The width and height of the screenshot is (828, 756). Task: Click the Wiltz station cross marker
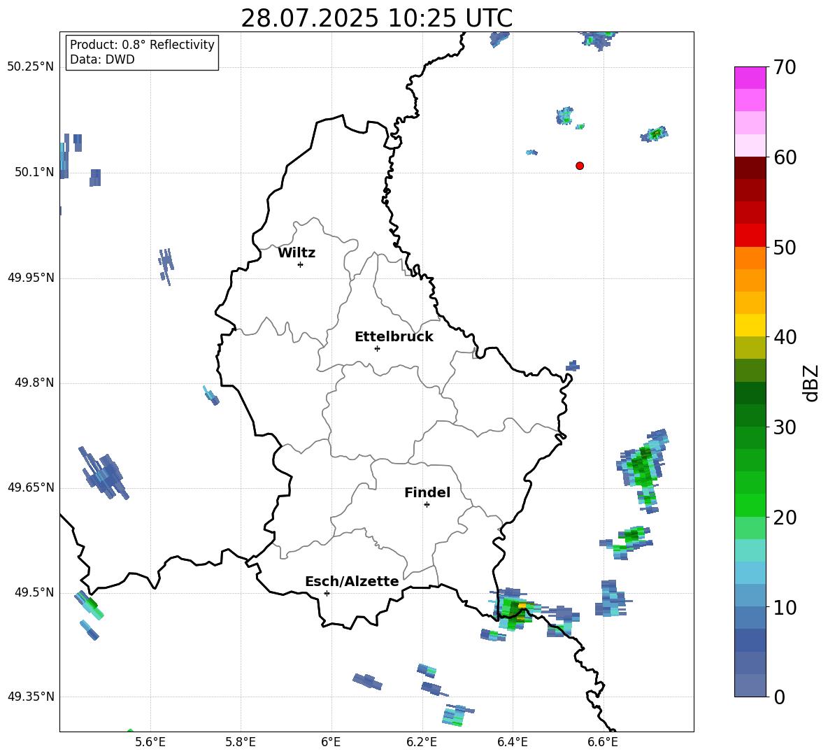coord(301,264)
